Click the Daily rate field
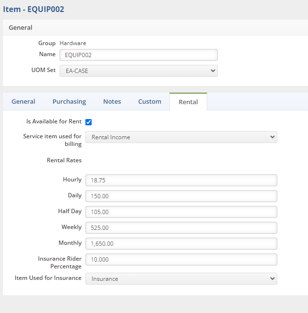 181,196
